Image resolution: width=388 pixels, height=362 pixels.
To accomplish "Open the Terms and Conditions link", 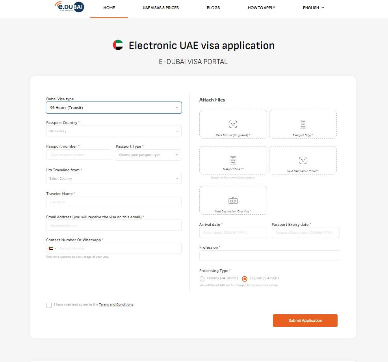I will tap(116, 305).
